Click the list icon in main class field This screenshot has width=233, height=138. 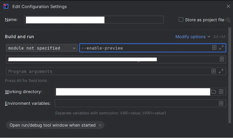pyautogui.click(x=222, y=59)
